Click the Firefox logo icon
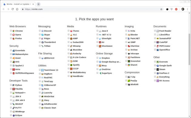191x118 pixels. click(14, 39)
